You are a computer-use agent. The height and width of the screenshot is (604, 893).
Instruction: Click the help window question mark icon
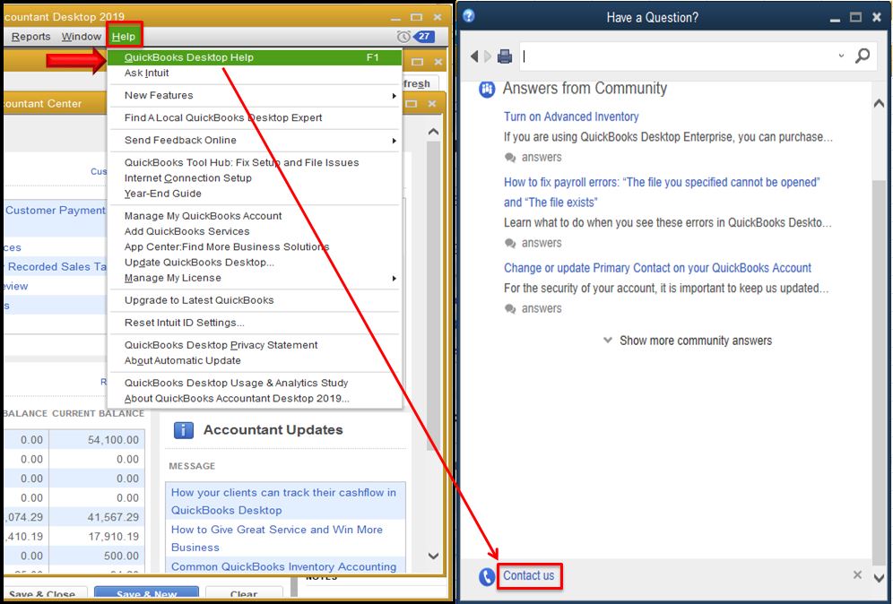click(x=469, y=16)
